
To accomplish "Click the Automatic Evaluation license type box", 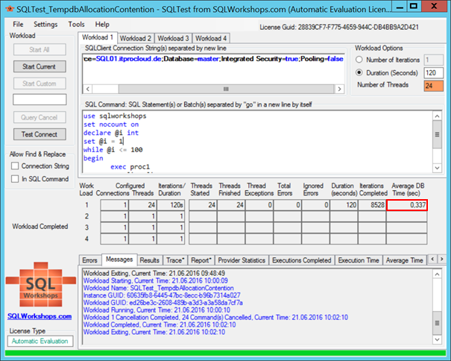I will pyautogui.click(x=40, y=341).
